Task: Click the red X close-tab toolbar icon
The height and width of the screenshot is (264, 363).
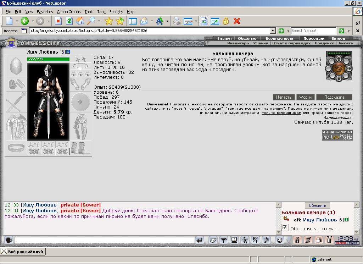Action: point(236,21)
